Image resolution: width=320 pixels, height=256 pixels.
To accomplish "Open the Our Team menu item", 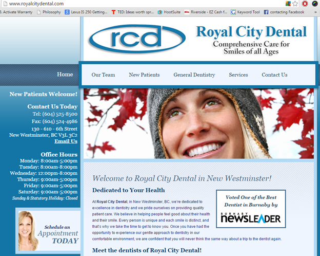I will coord(103,75).
